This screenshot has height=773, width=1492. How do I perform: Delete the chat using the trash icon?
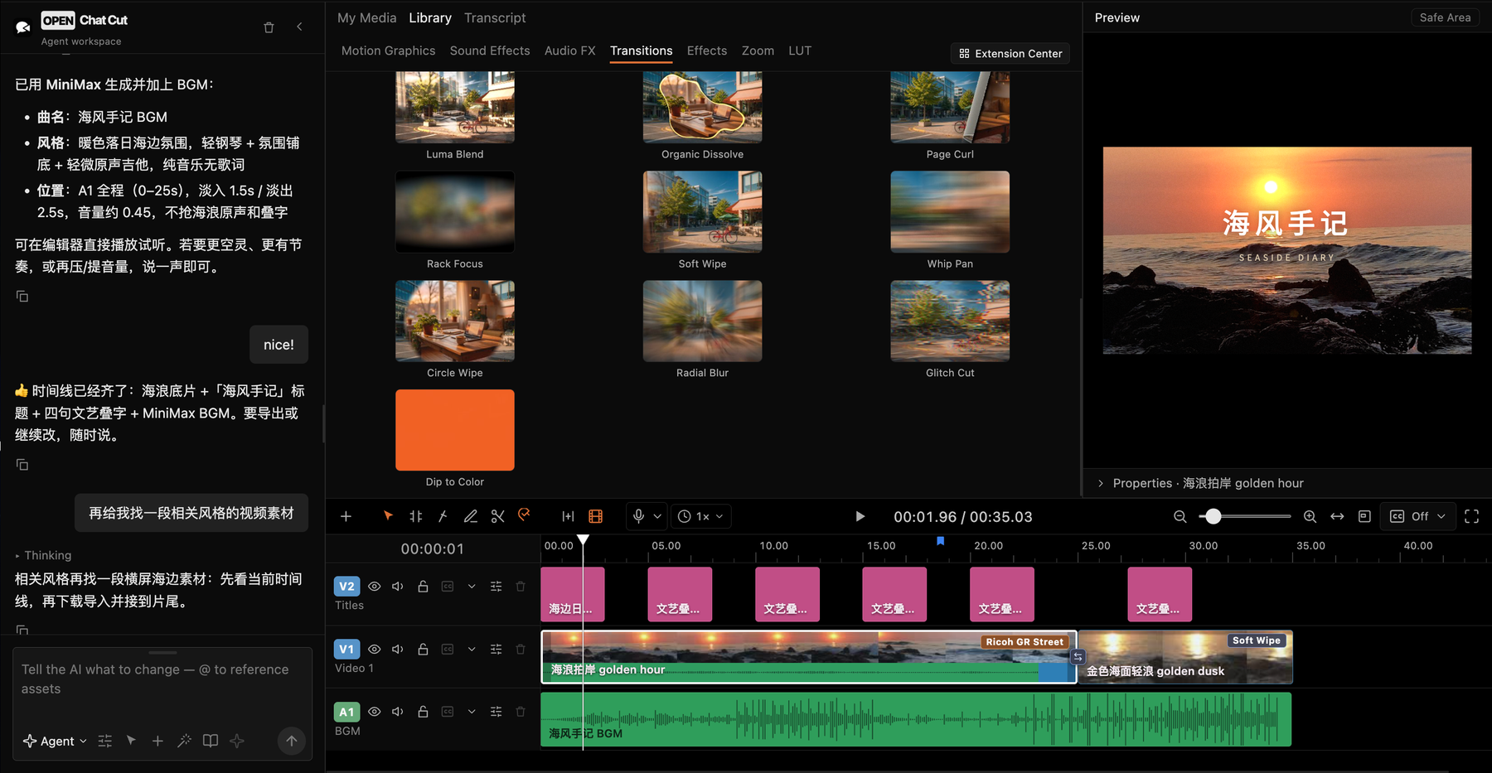click(x=269, y=27)
